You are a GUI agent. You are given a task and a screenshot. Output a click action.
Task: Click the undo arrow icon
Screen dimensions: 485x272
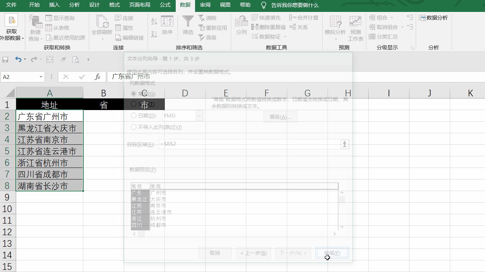[x=18, y=60]
